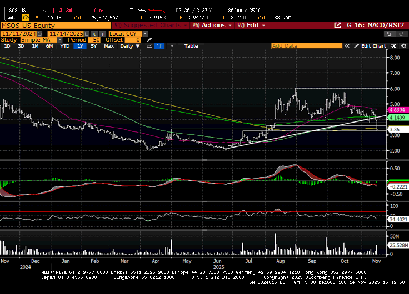
Task: Click the Period field showing 50
Action: click(x=94, y=40)
